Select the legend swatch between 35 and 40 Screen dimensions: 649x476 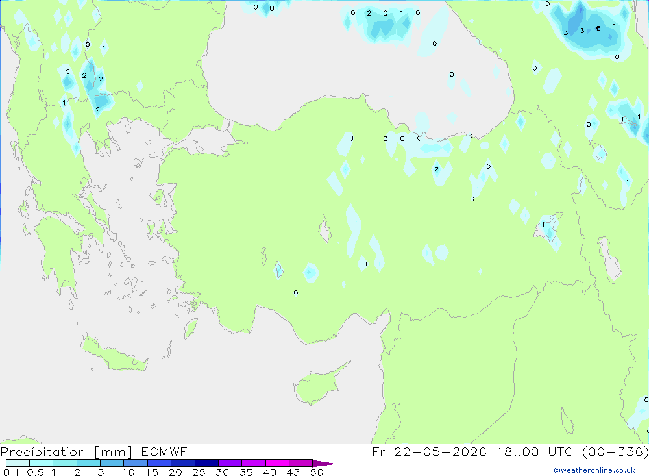click(x=254, y=463)
